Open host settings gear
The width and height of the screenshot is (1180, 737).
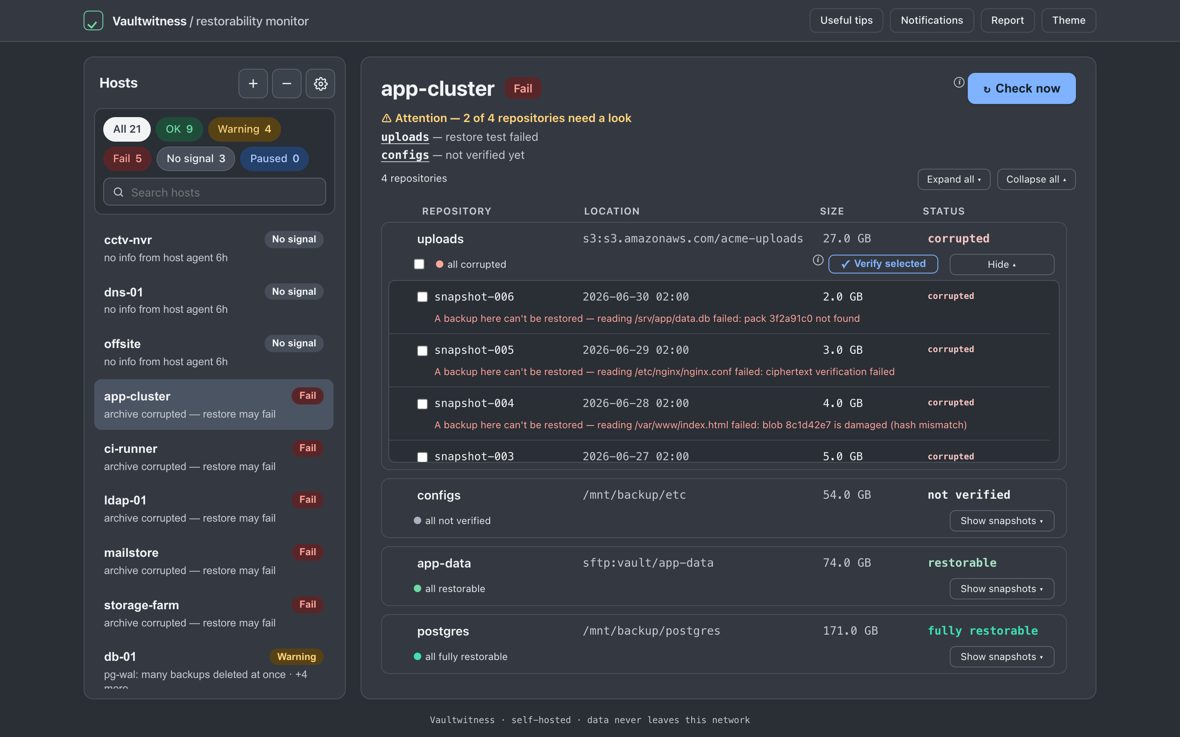[x=320, y=84]
